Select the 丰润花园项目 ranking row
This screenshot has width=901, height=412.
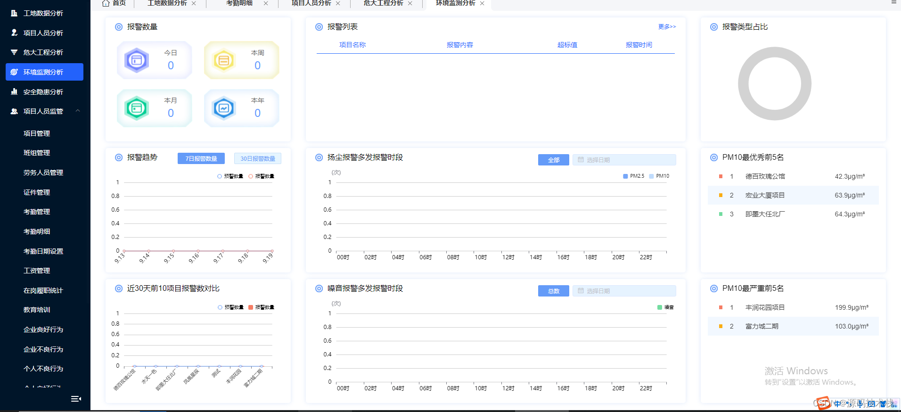coord(793,307)
